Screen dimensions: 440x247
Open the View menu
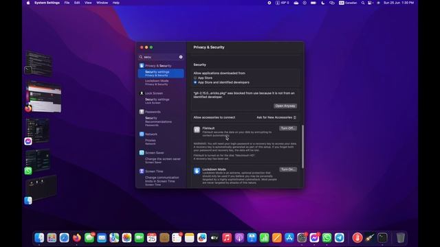[x=88, y=3]
